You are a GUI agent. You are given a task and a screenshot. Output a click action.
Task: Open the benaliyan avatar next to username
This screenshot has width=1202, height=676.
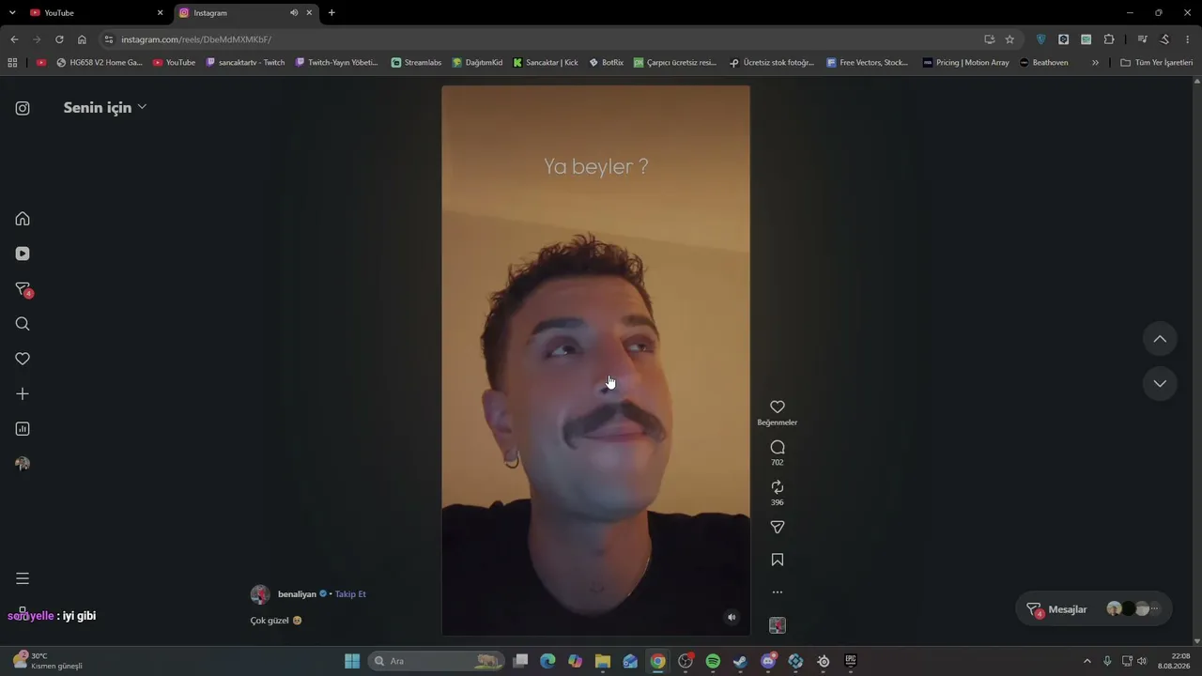(x=260, y=594)
